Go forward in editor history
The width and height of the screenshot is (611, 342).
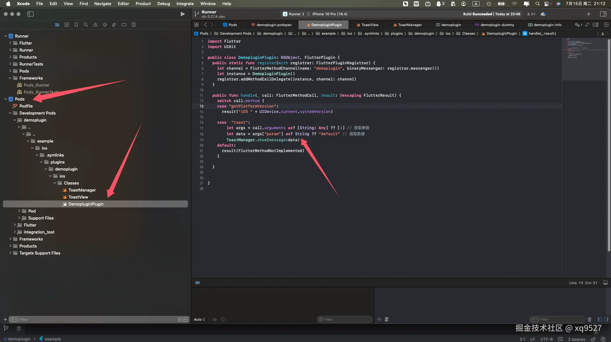(212, 25)
